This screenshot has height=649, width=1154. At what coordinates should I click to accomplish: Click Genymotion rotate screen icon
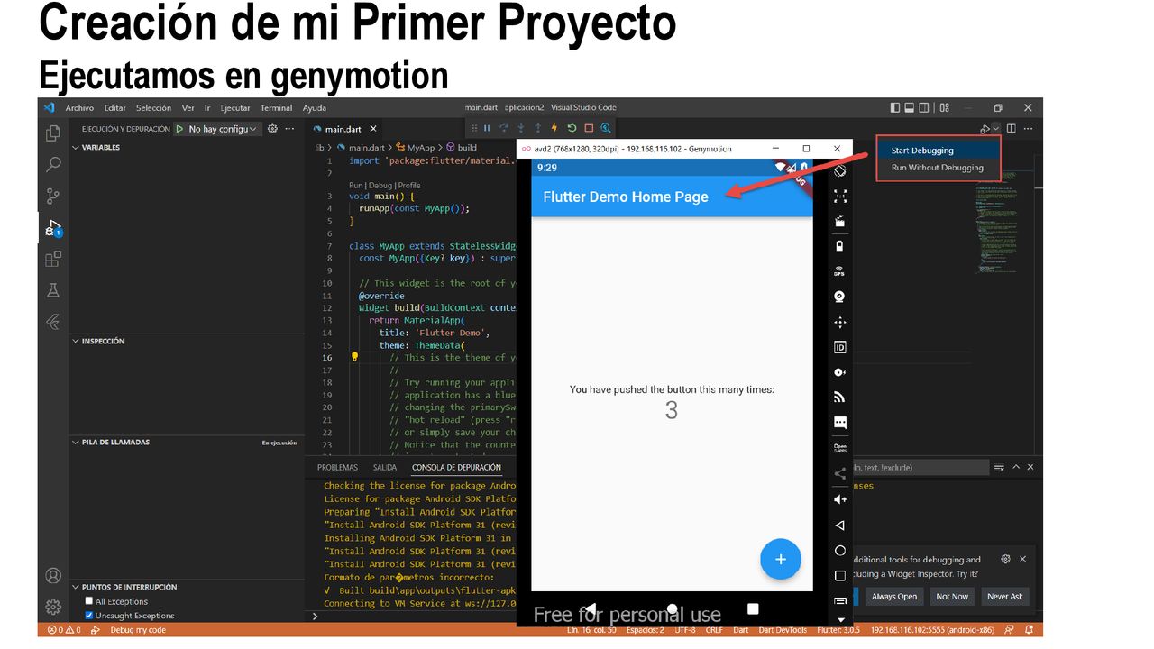pos(839,170)
